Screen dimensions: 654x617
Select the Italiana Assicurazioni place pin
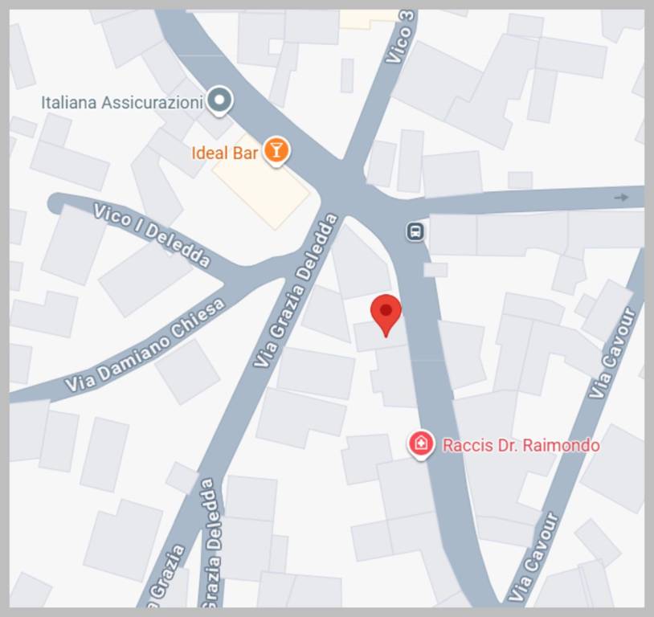point(220,101)
